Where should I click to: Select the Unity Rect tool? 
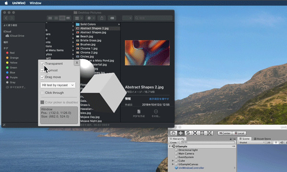click(x=202, y=133)
